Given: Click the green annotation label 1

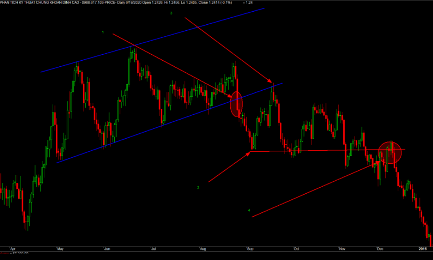Looking at the screenshot, I should point(103,32).
